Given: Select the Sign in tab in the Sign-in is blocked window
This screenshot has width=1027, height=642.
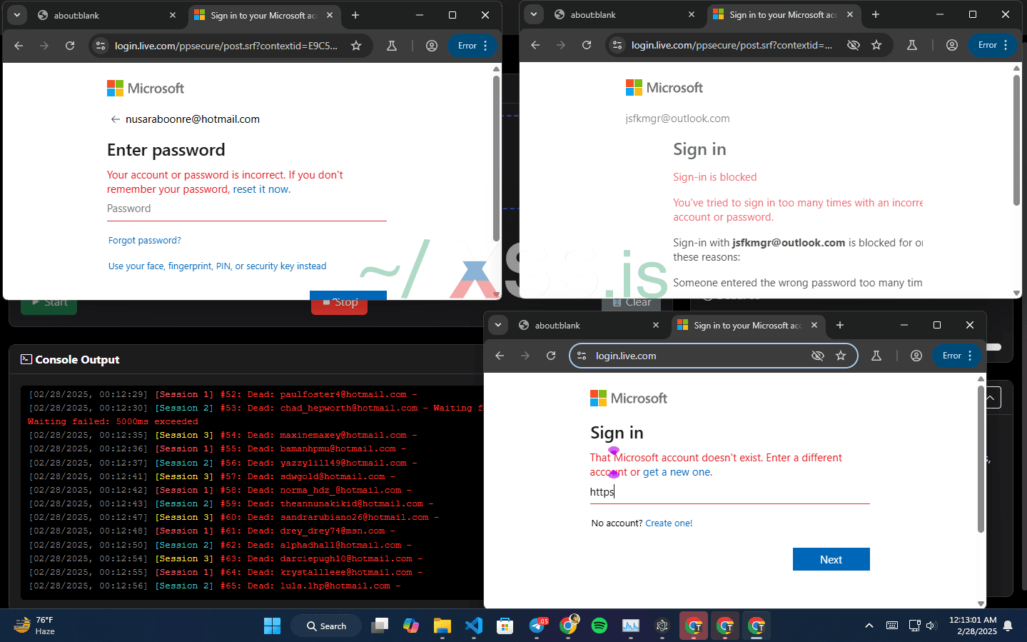Looking at the screenshot, I should tap(784, 14).
